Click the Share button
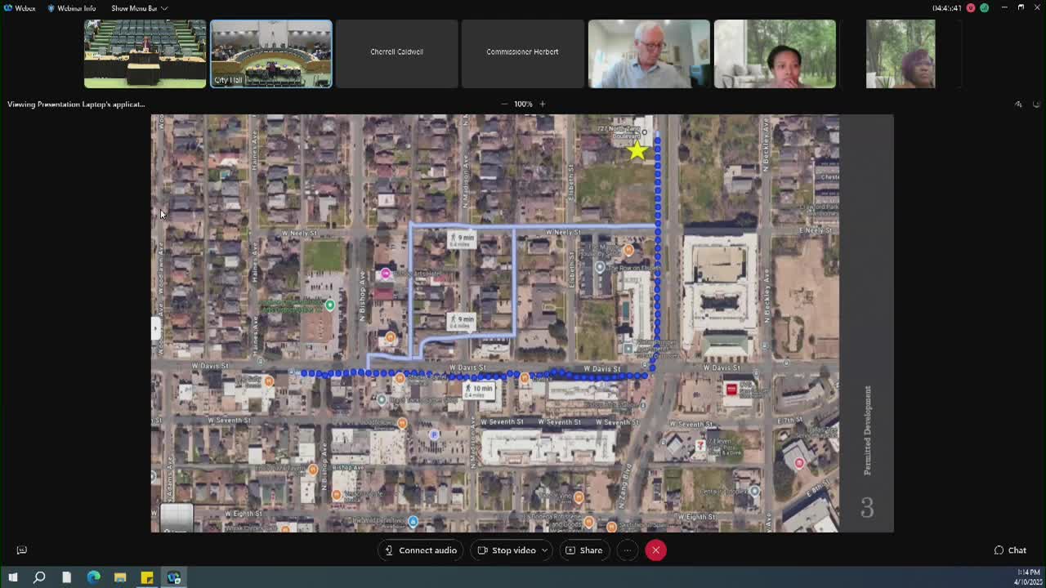Viewport: 1046px width, 588px height. coord(583,550)
